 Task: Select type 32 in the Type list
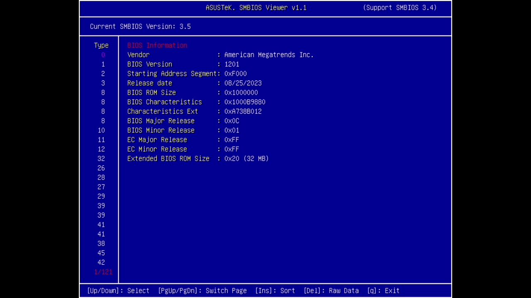(x=101, y=159)
